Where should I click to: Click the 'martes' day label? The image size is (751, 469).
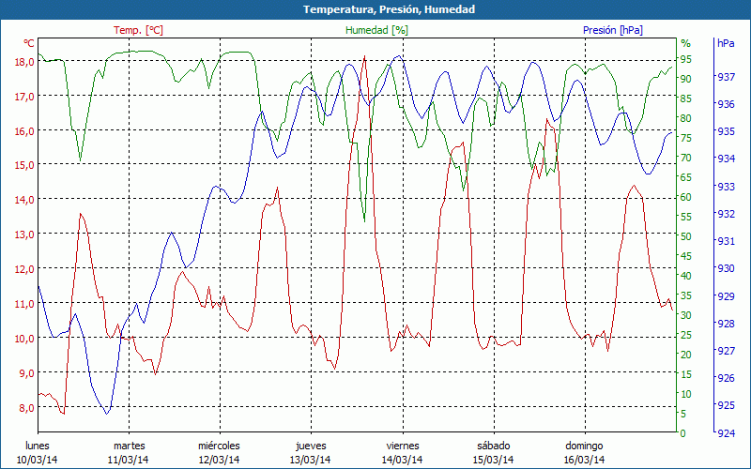tap(129, 446)
